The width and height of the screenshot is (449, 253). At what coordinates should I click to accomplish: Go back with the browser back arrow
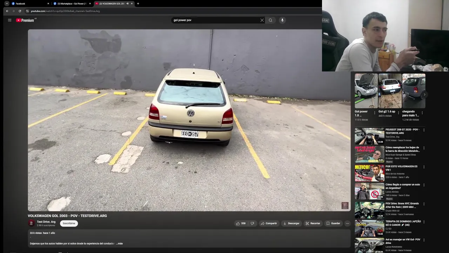coord(7,11)
